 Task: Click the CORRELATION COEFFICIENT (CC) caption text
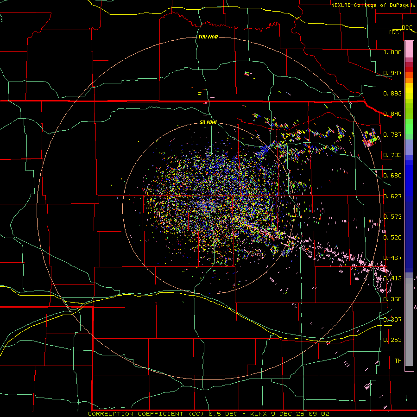[146, 414]
